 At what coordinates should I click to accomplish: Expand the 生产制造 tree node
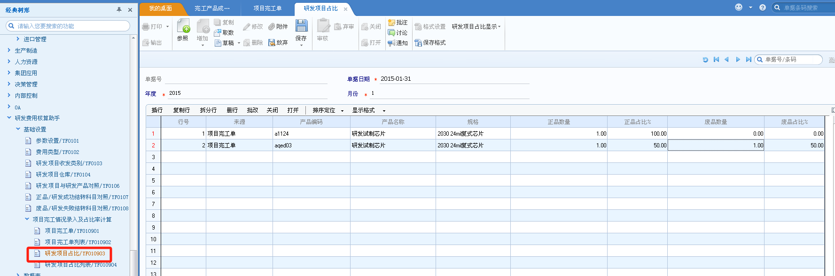(x=9, y=50)
